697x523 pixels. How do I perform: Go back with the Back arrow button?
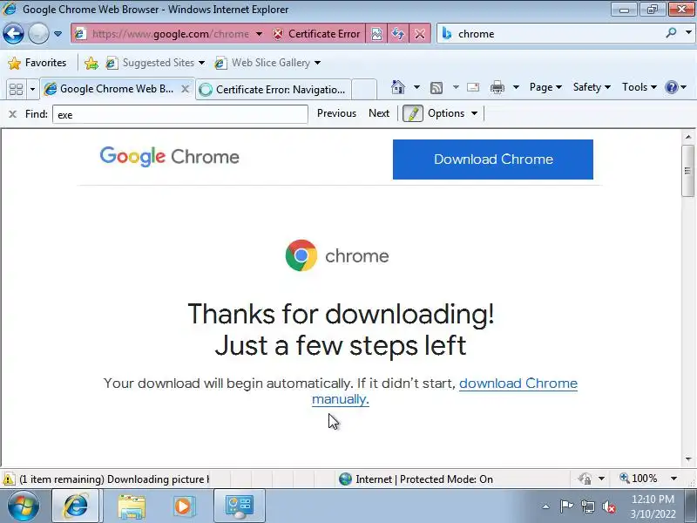[x=13, y=33]
